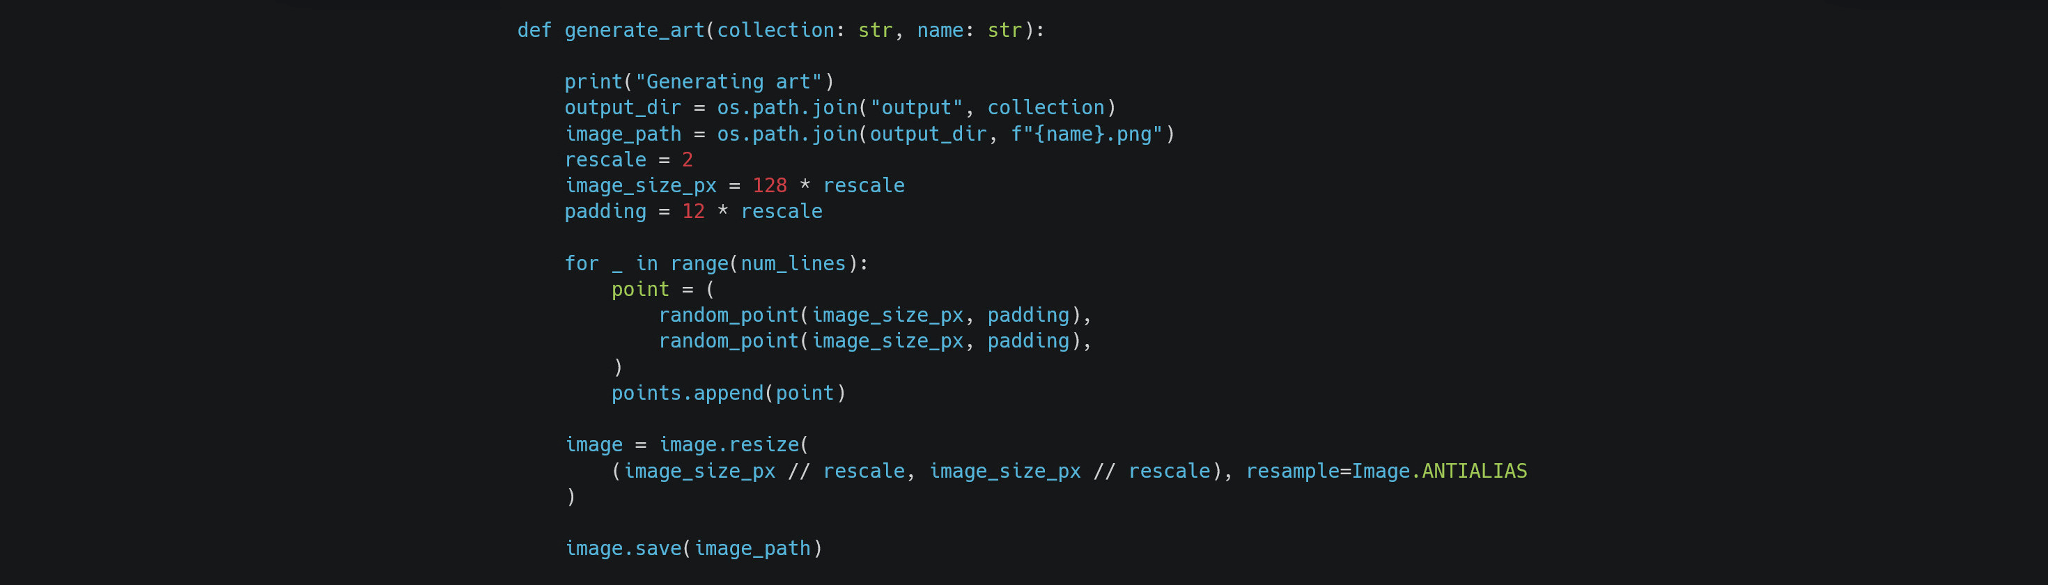Viewport: 2048px width, 585px height.
Task: Click the f"{name}.png" string
Action: [x=1087, y=134]
